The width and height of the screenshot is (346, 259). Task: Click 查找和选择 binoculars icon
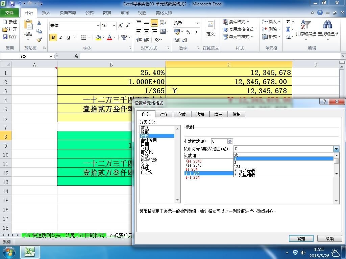pos(328,25)
